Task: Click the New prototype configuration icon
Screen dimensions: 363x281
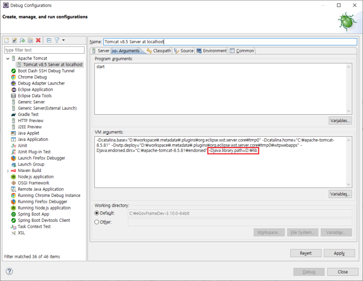Action: (15, 40)
